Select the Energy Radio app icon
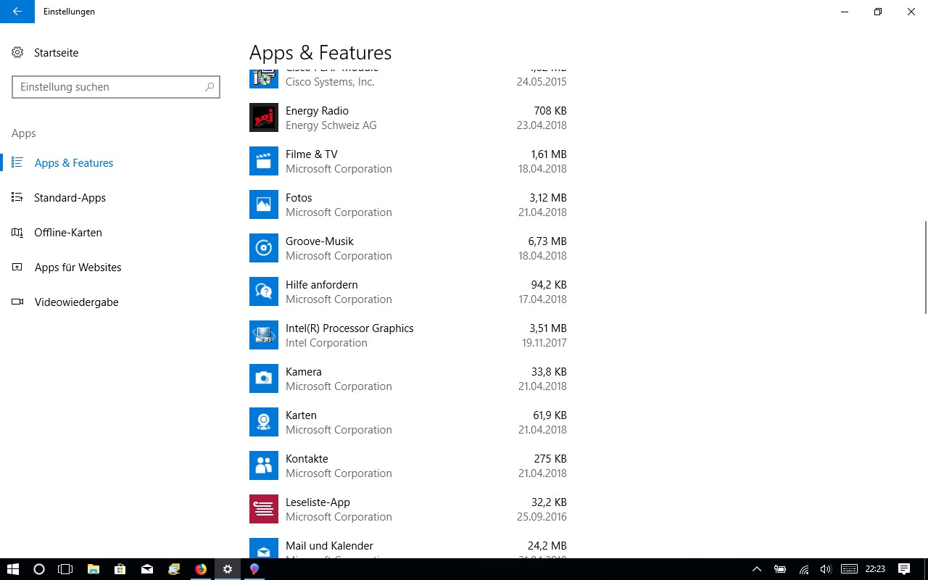The image size is (928, 580). click(264, 117)
